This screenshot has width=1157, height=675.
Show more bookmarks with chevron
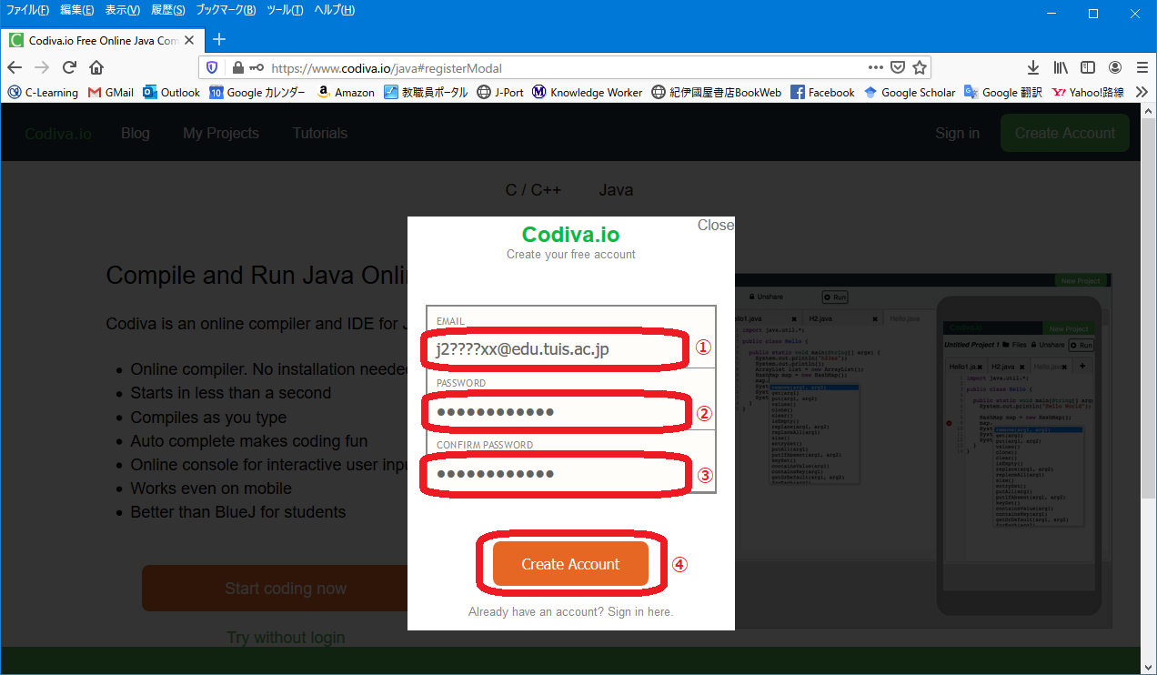pyautogui.click(x=1142, y=92)
